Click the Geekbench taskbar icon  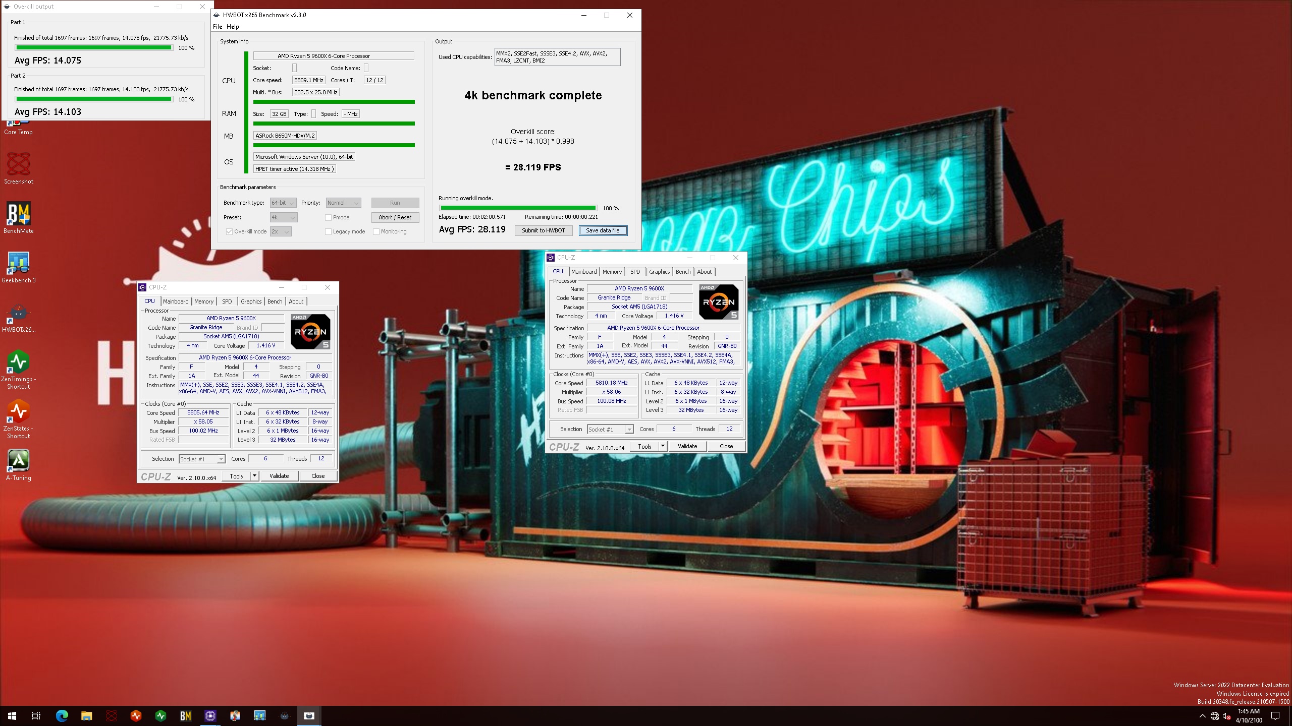tap(260, 715)
